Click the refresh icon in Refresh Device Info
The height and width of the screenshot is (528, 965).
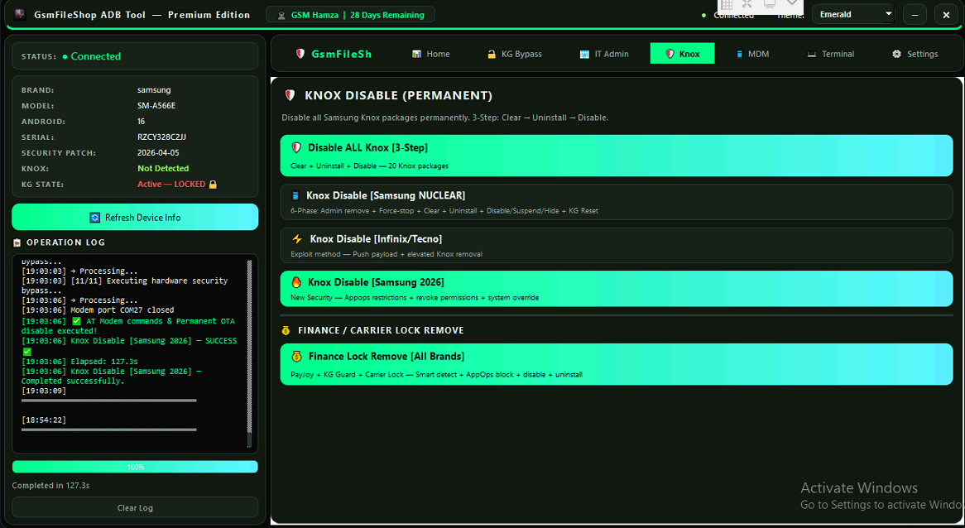[x=95, y=217]
